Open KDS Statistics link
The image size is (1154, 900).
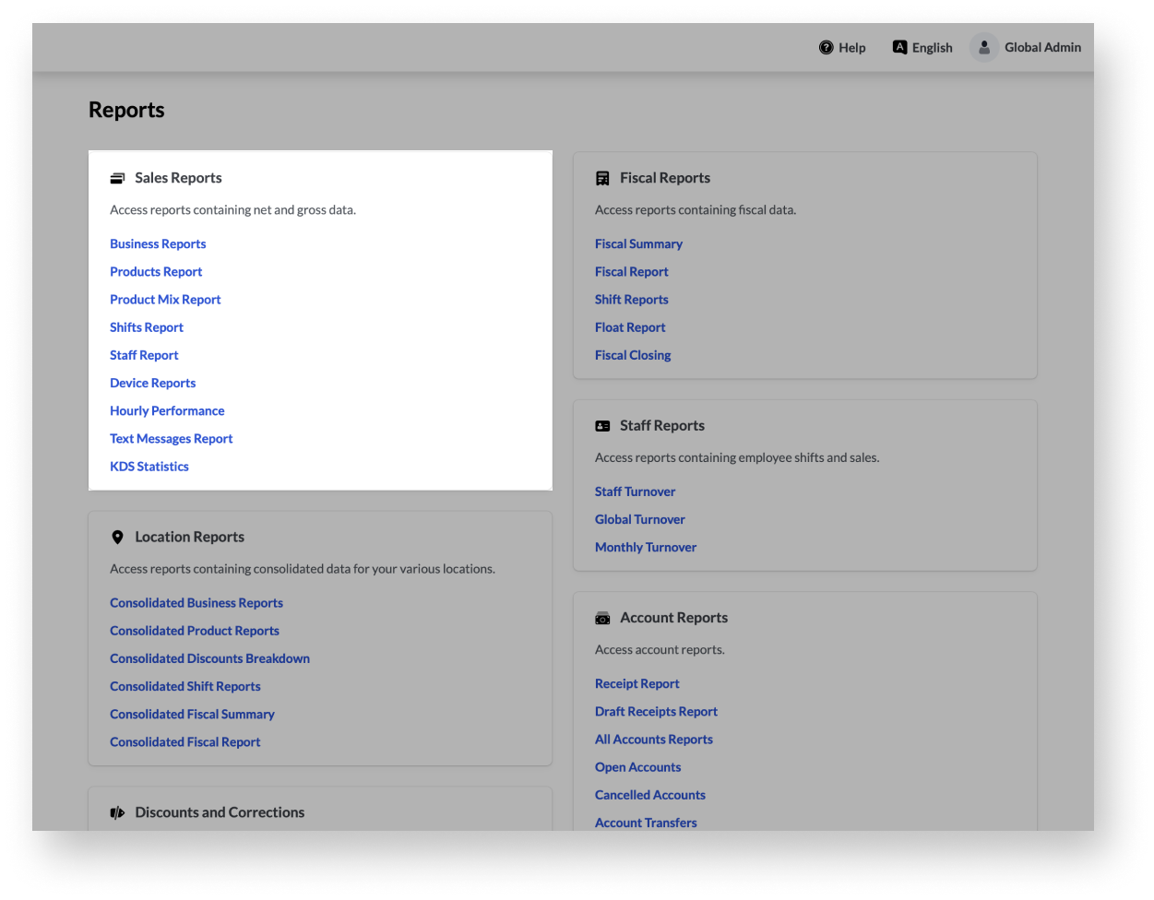click(x=149, y=467)
